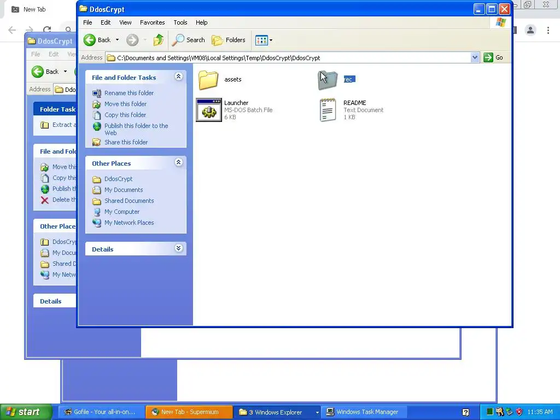560x420 pixels.
Task: Select the README text document icon
Action: [x=328, y=110]
